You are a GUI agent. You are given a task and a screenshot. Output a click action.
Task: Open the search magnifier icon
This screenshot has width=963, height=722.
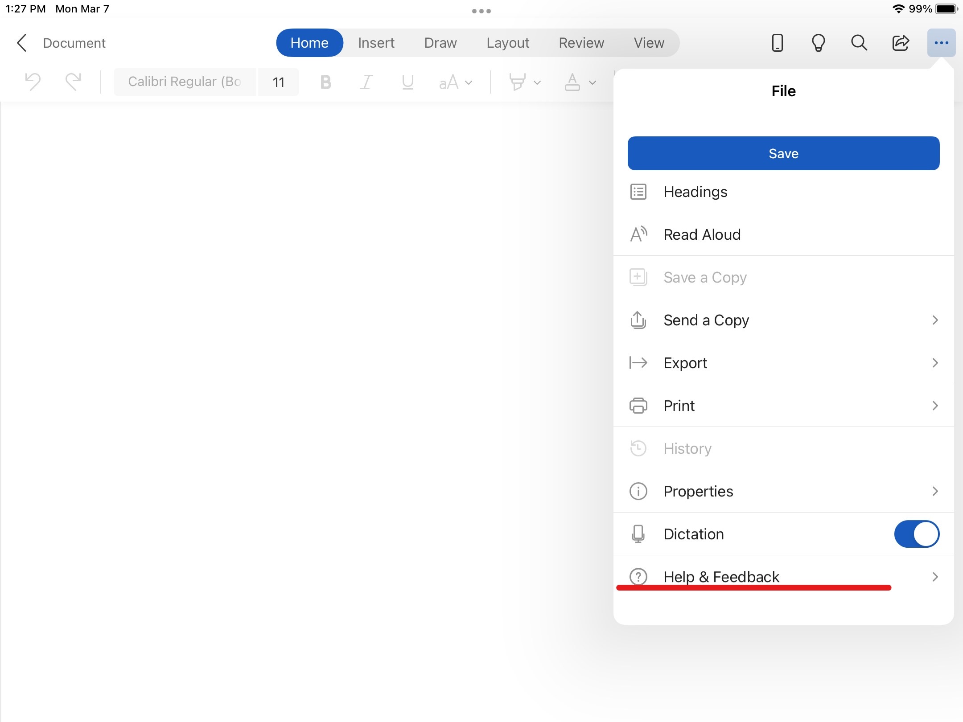(859, 43)
